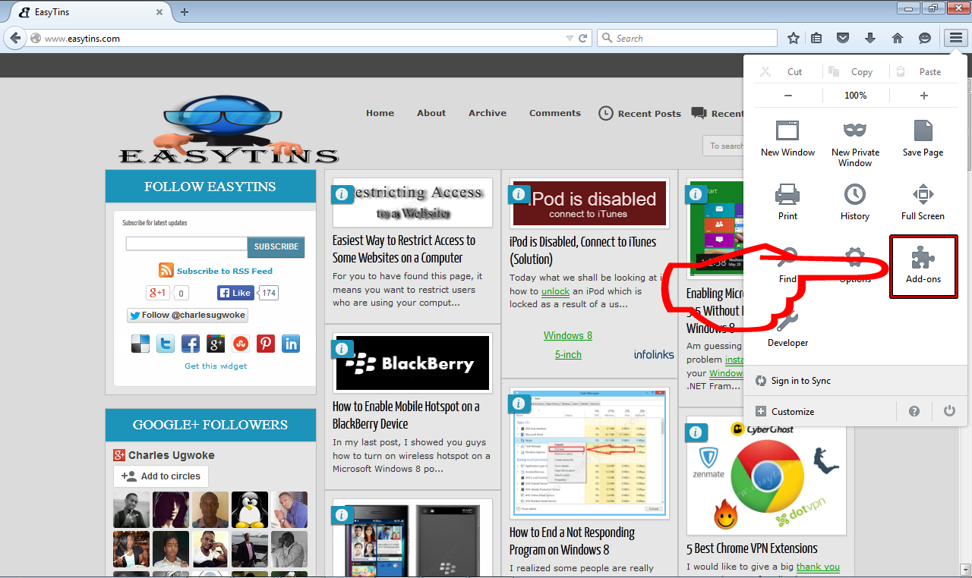Image resolution: width=972 pixels, height=578 pixels.
Task: Open the Chrome VPN extensions article thumbnail
Action: [766, 476]
